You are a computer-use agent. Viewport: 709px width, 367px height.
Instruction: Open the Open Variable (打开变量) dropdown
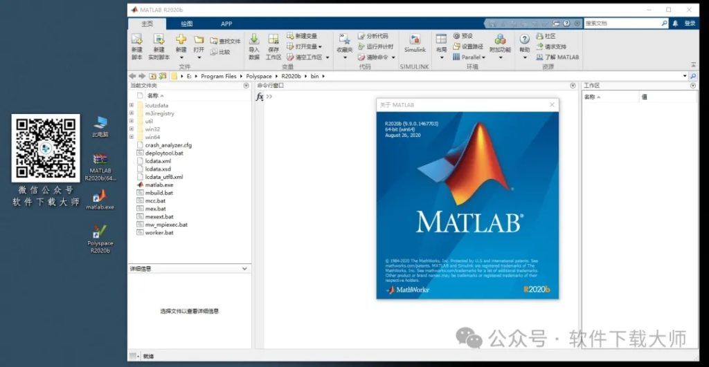[320, 46]
